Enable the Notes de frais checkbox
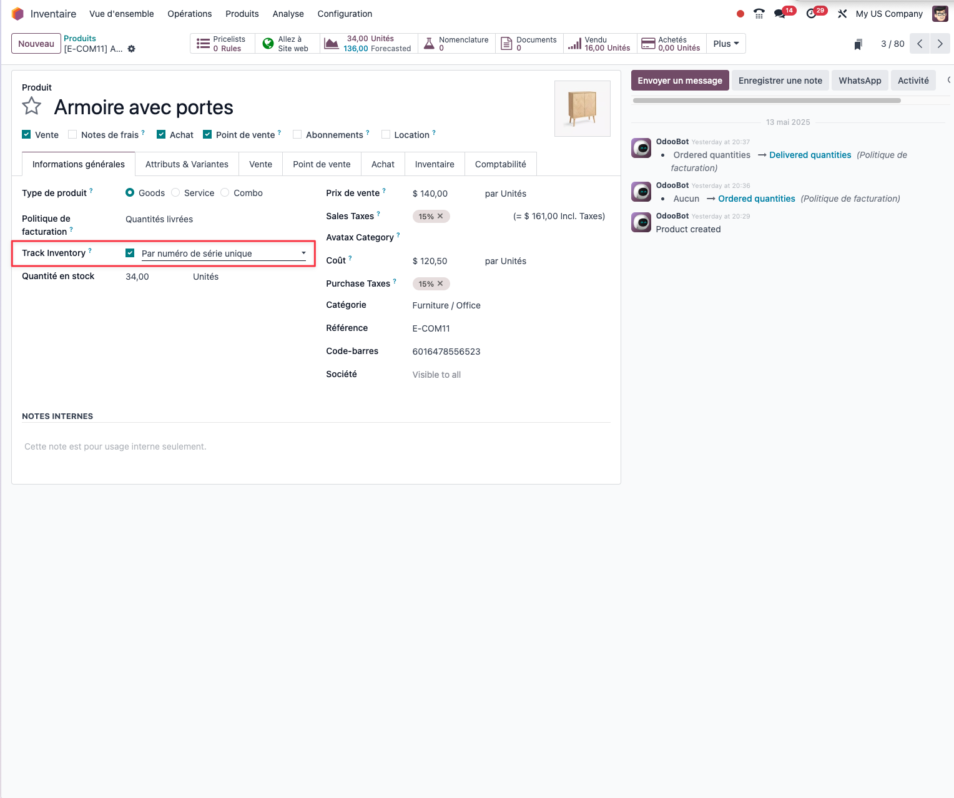This screenshot has width=954, height=798. click(72, 134)
